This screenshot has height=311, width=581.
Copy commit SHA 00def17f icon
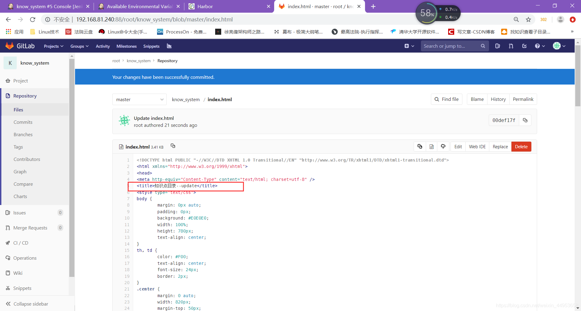point(525,120)
